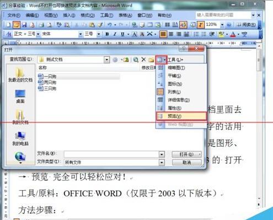Click the Format Painter brush icon

pos(100,25)
